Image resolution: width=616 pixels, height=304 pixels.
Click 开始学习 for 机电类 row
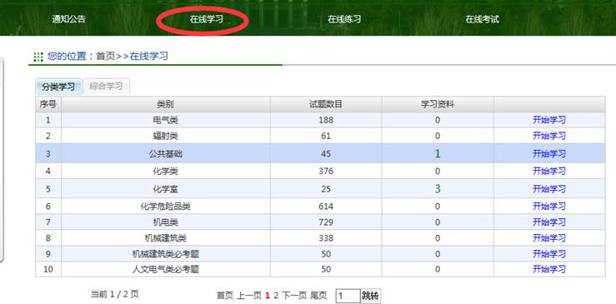(549, 222)
